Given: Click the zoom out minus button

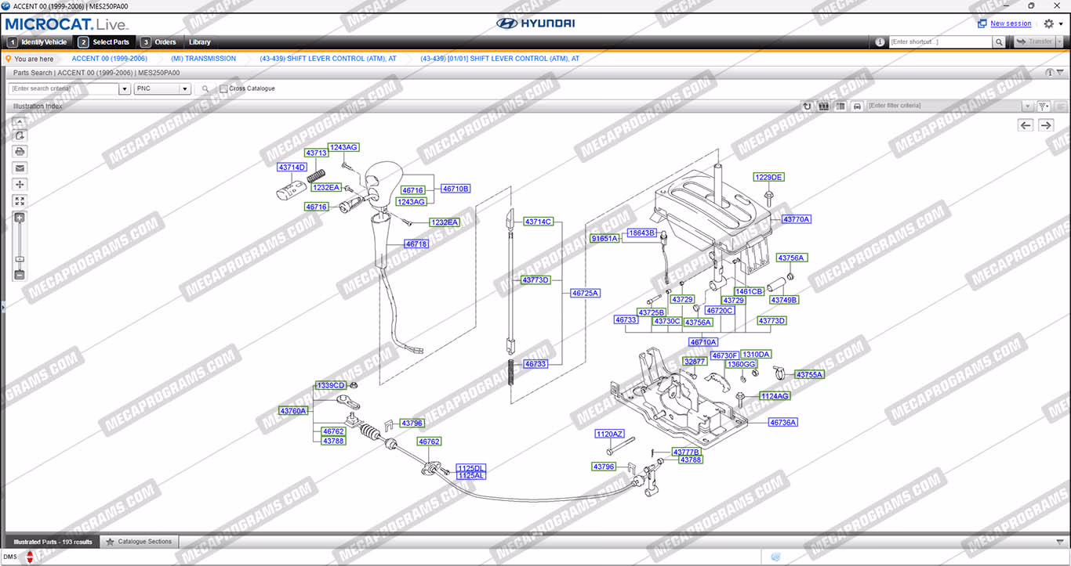Looking at the screenshot, I should tap(20, 275).
